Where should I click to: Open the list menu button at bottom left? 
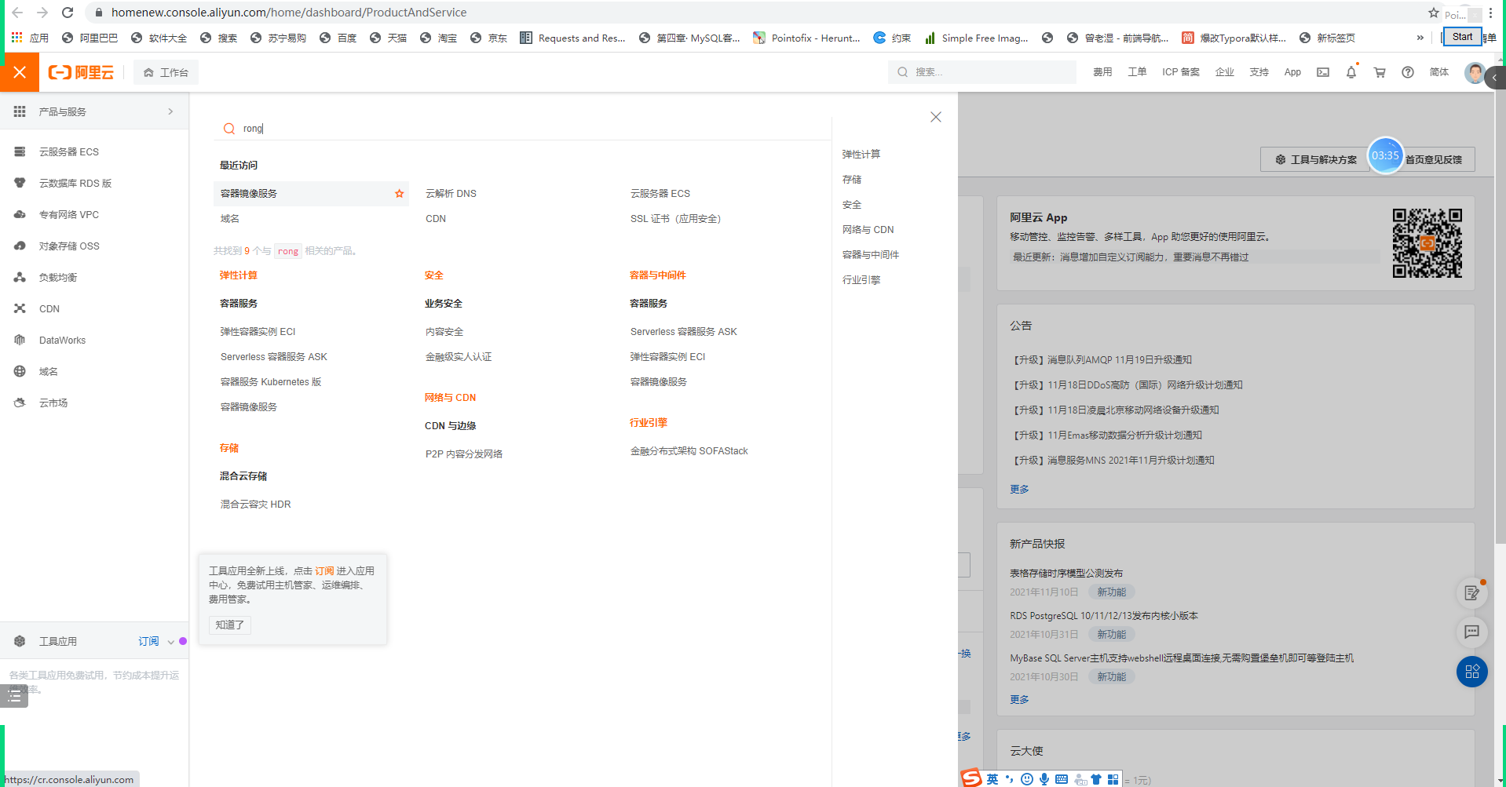pos(14,696)
